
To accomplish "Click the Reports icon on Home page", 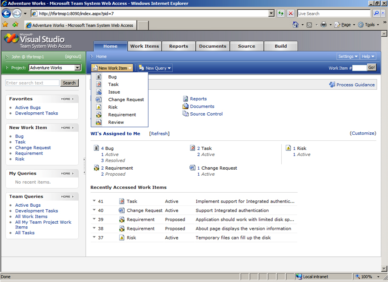I will click(x=185, y=99).
